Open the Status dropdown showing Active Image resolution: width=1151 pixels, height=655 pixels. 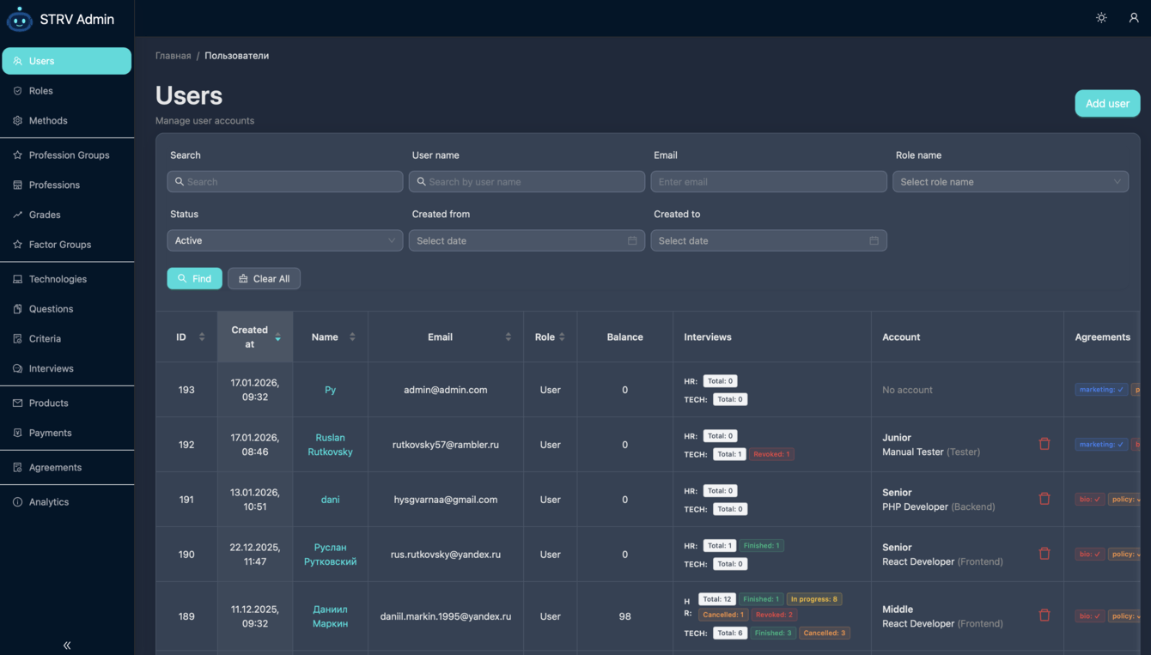click(x=284, y=240)
